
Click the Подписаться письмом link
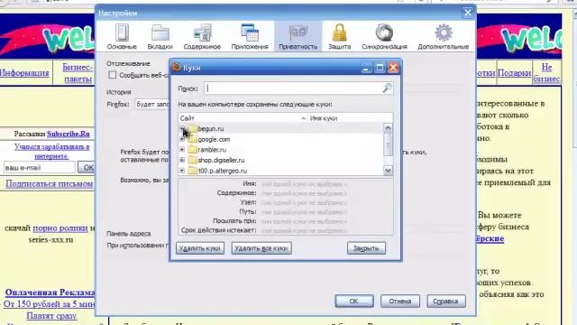point(50,183)
